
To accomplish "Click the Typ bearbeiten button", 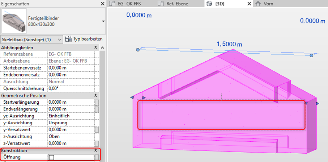I will [x=84, y=39].
